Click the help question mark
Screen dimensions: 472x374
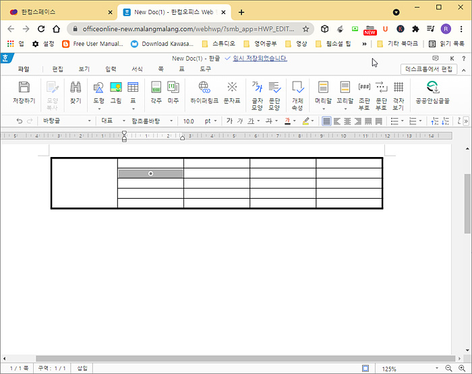[464, 59]
